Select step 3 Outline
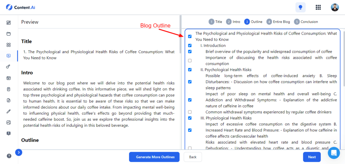The image size is (345, 164). pyautogui.click(x=253, y=22)
